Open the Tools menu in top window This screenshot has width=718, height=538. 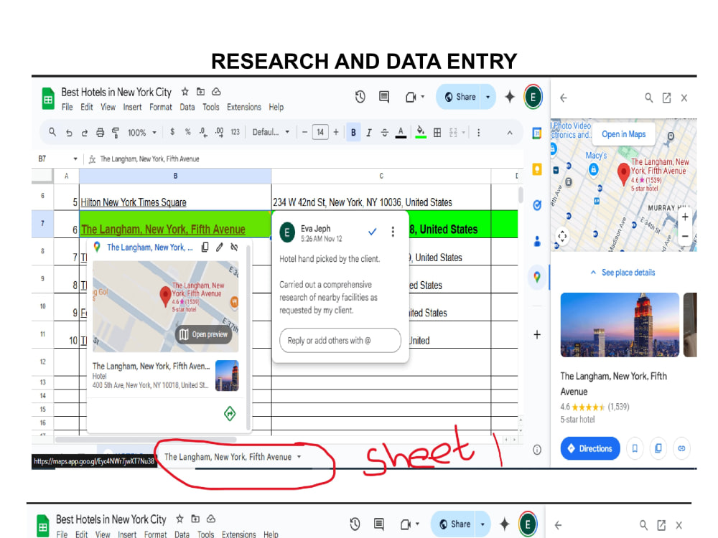(210, 107)
